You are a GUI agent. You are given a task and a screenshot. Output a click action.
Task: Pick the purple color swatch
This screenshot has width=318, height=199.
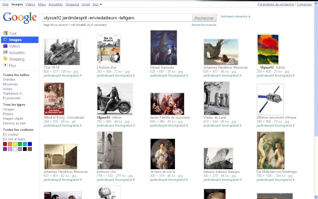point(5,149)
